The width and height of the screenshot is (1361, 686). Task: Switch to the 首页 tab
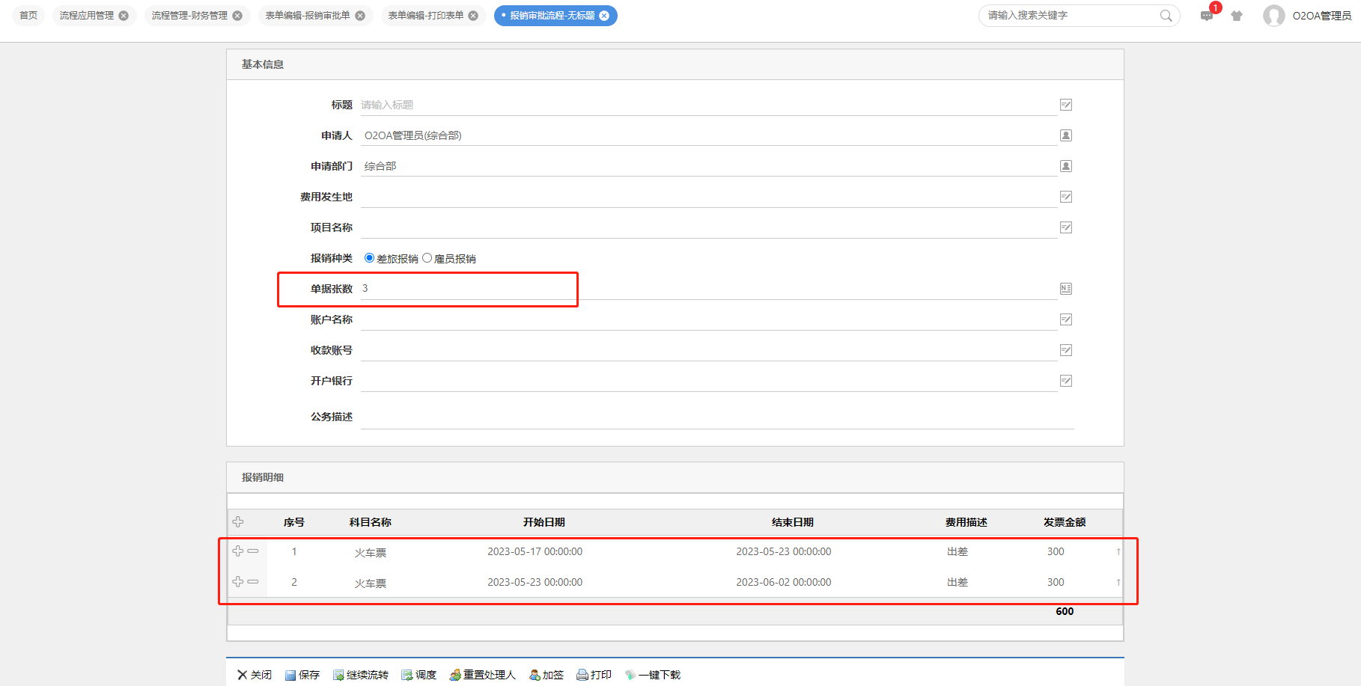(28, 16)
